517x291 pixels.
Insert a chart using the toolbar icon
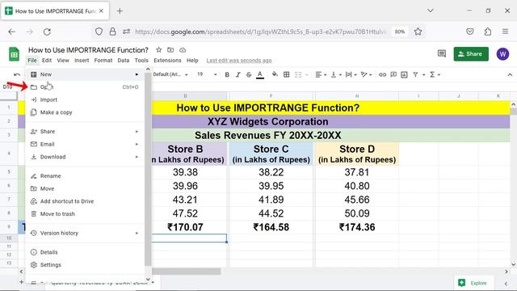pyautogui.click(x=404, y=74)
